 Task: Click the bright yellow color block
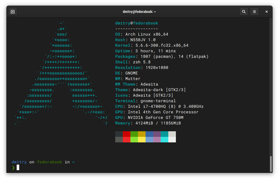[142, 140]
